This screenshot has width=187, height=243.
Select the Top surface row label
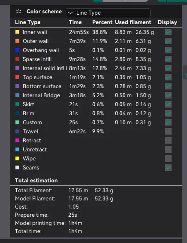click(37, 77)
